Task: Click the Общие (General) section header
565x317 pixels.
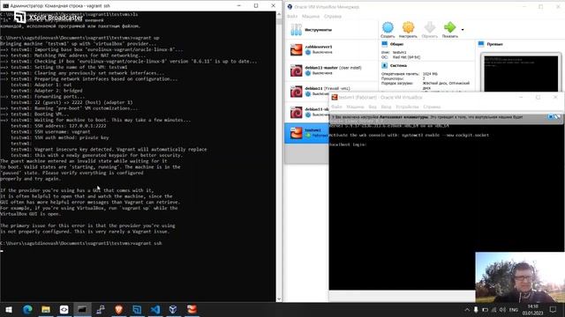Action: (x=396, y=44)
